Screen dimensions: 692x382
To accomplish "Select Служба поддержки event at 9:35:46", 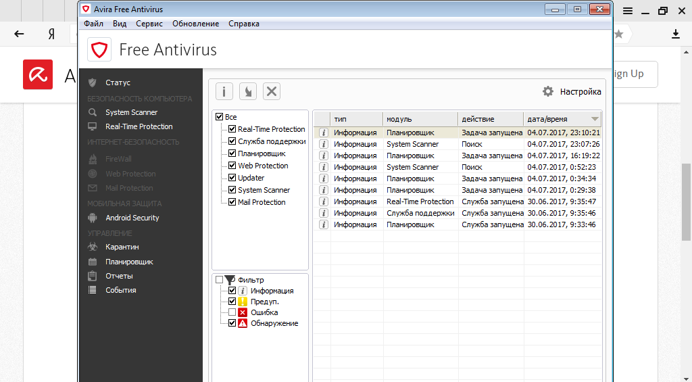I will click(x=458, y=213).
